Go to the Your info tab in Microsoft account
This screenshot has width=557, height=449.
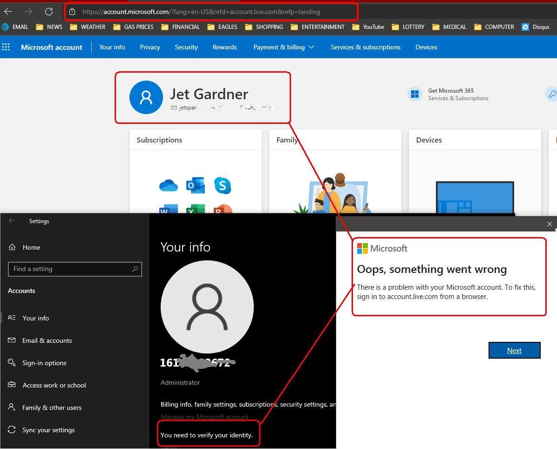point(112,47)
